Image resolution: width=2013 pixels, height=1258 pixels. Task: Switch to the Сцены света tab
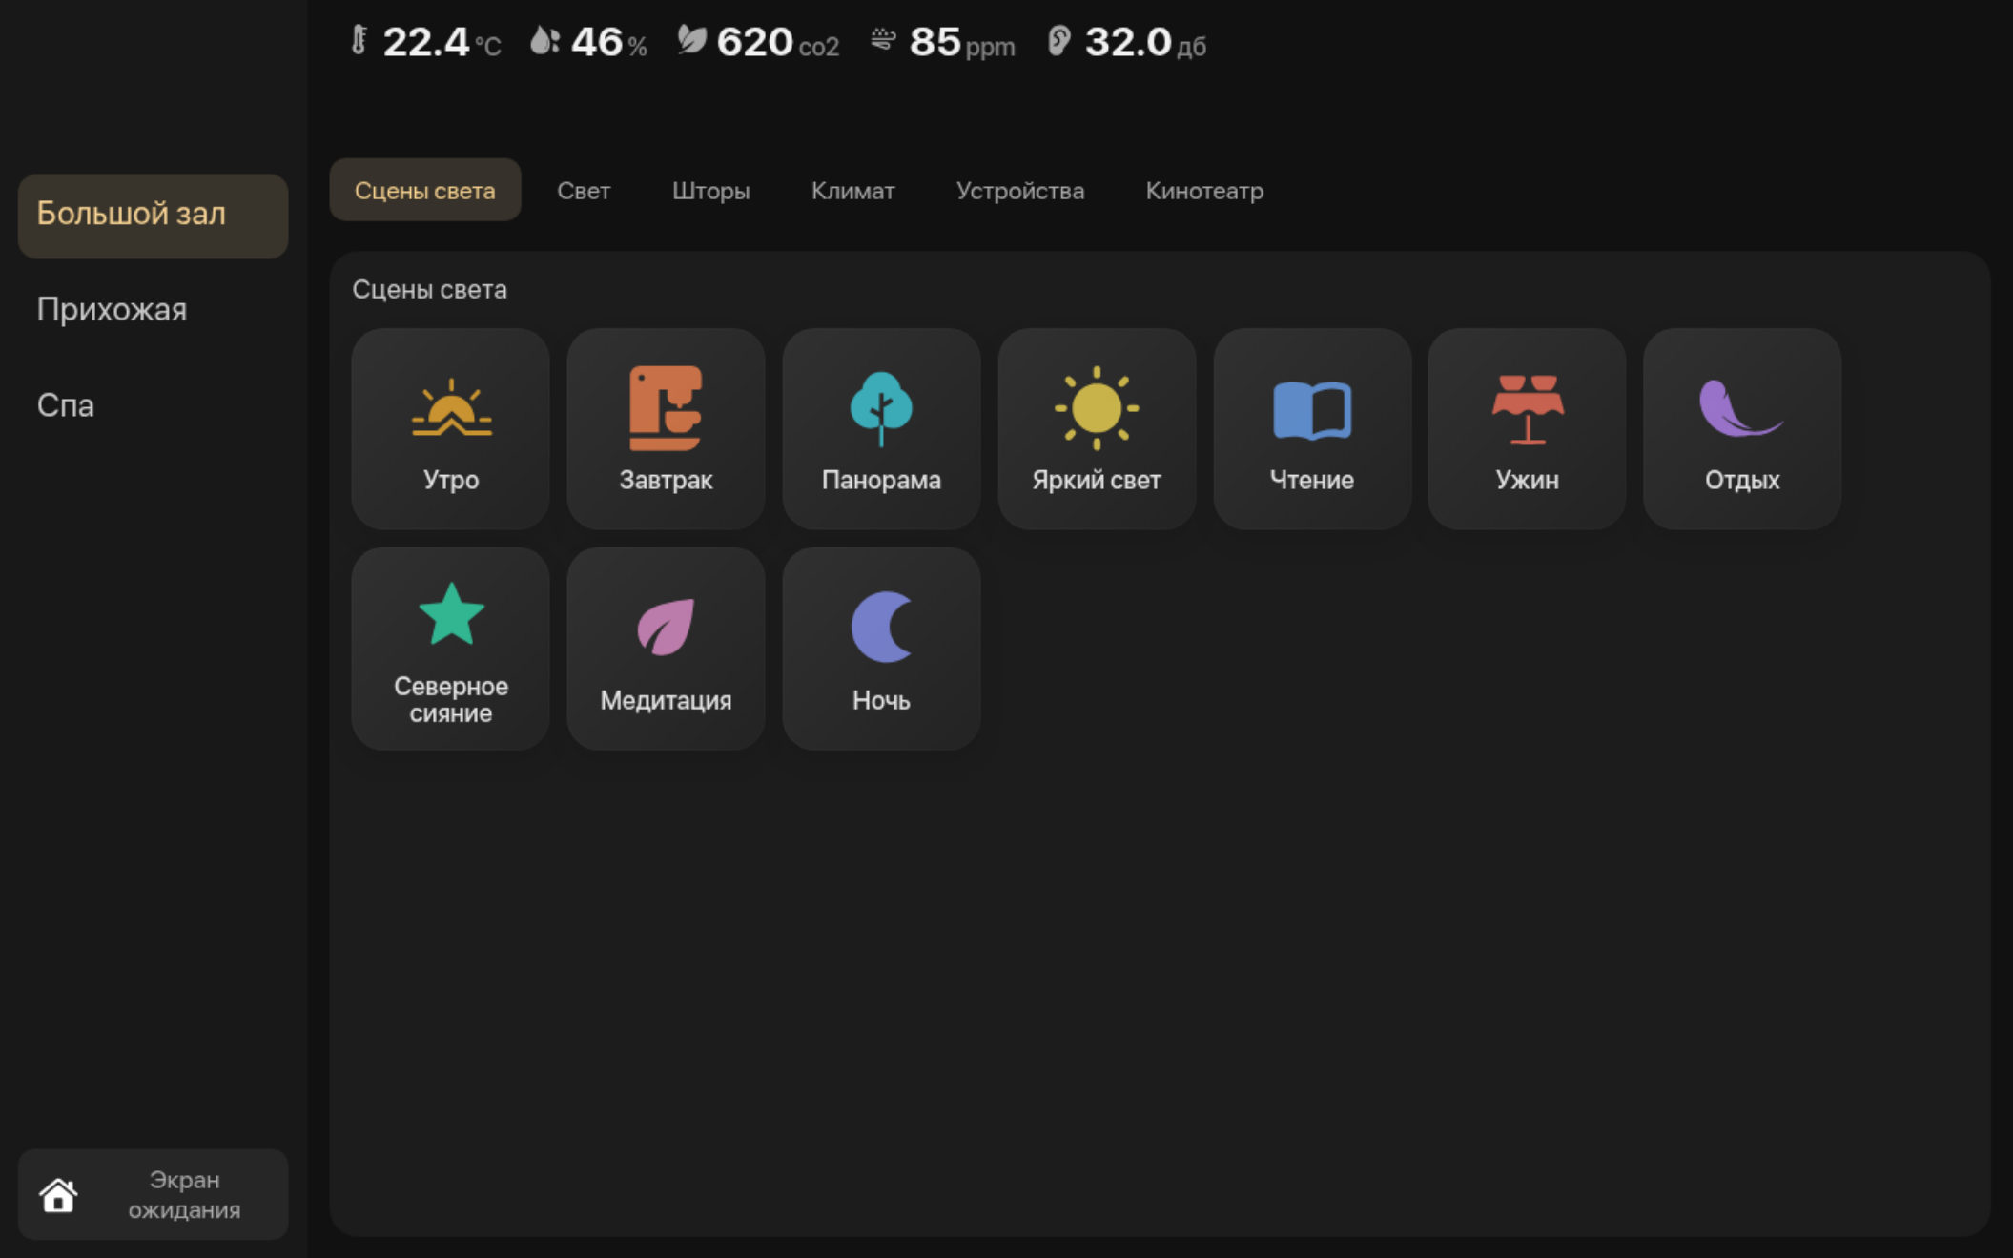pyautogui.click(x=425, y=190)
